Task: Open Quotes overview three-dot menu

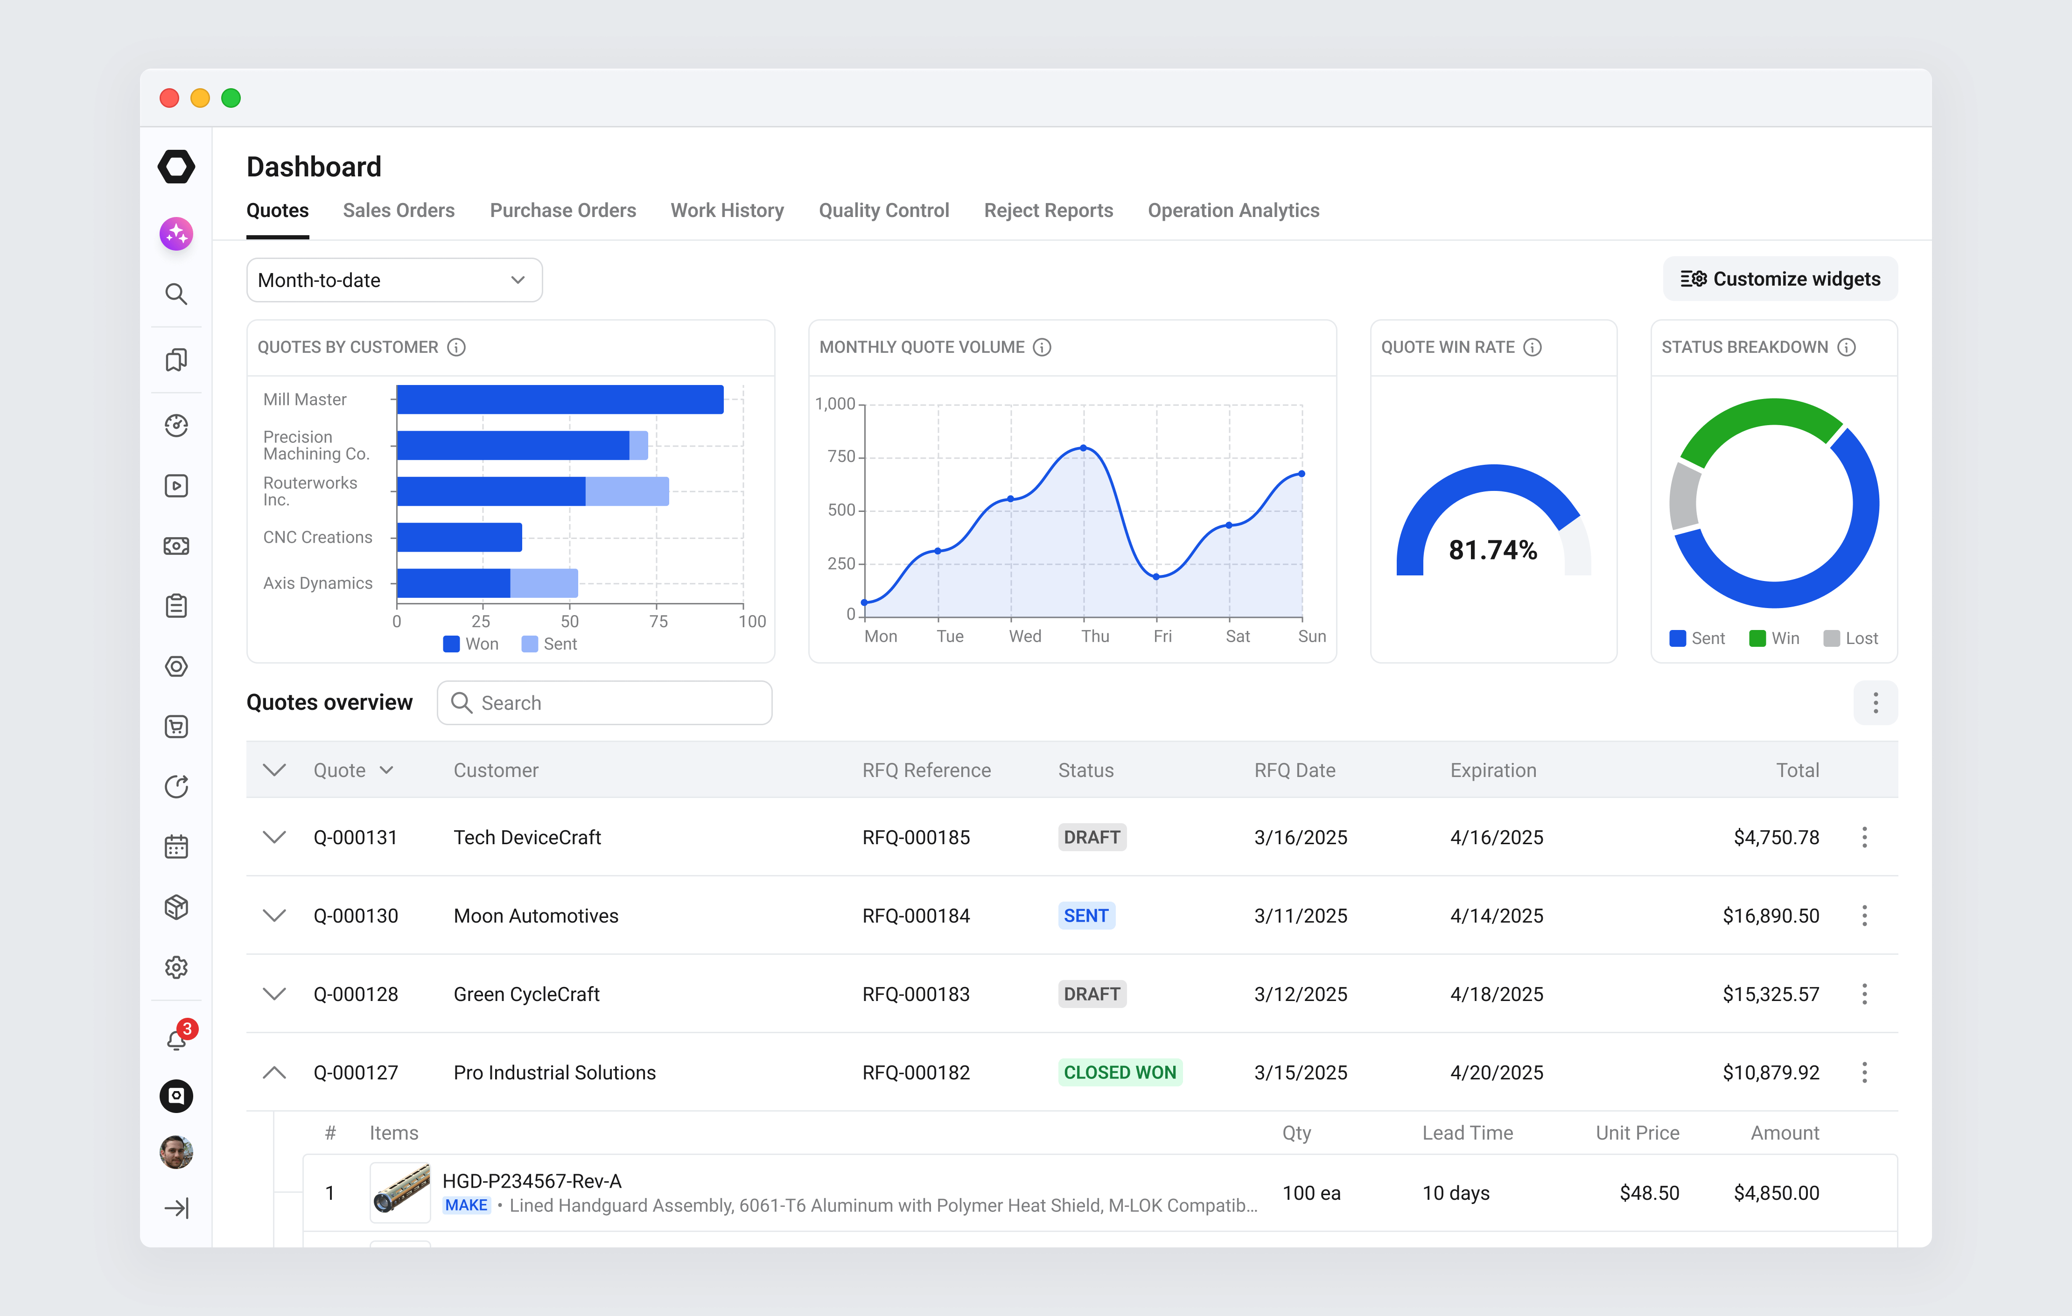Action: pos(1876,703)
